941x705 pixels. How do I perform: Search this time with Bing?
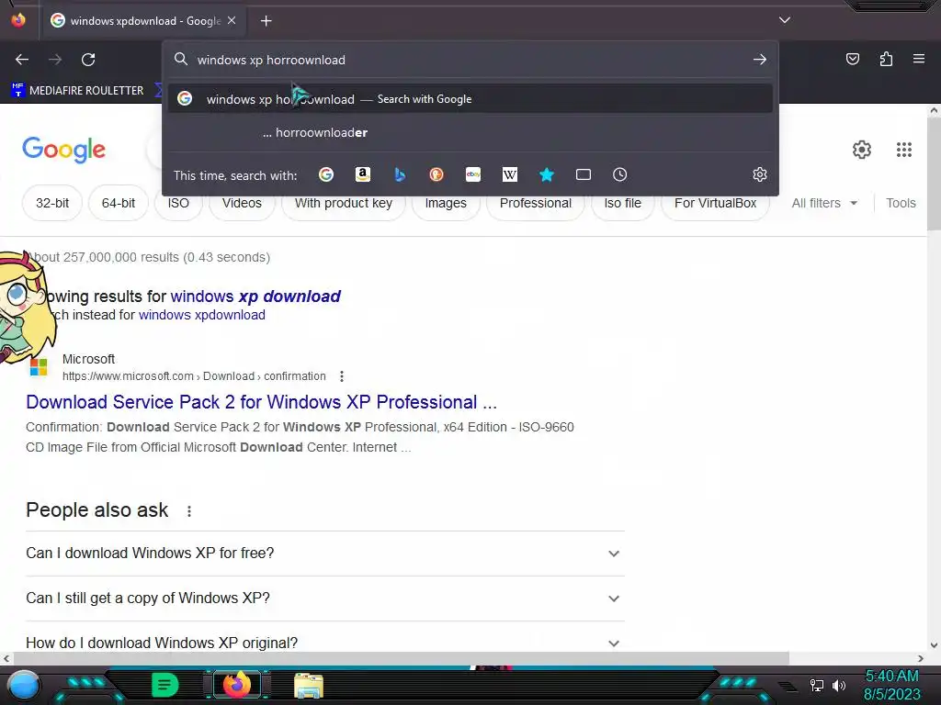click(400, 174)
